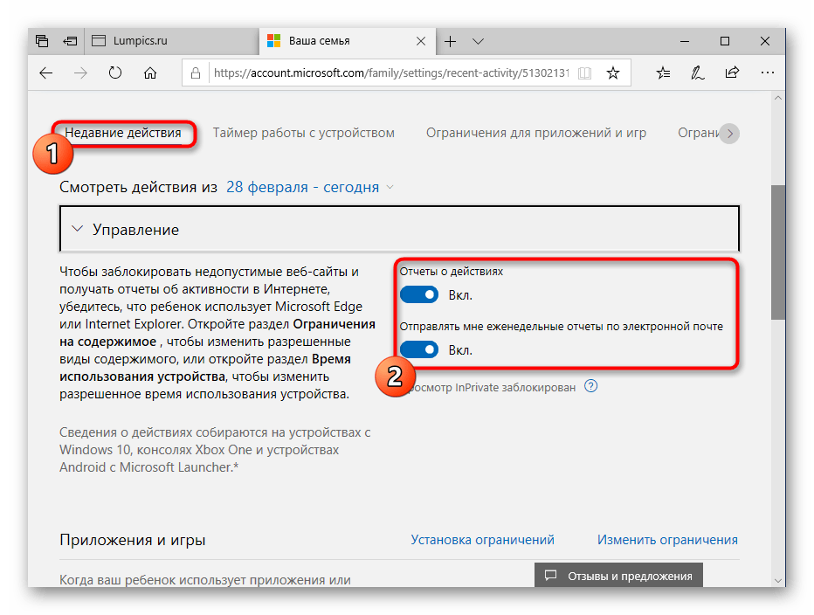814x615 pixels.
Task: Click the Back navigation arrow
Action: point(45,73)
